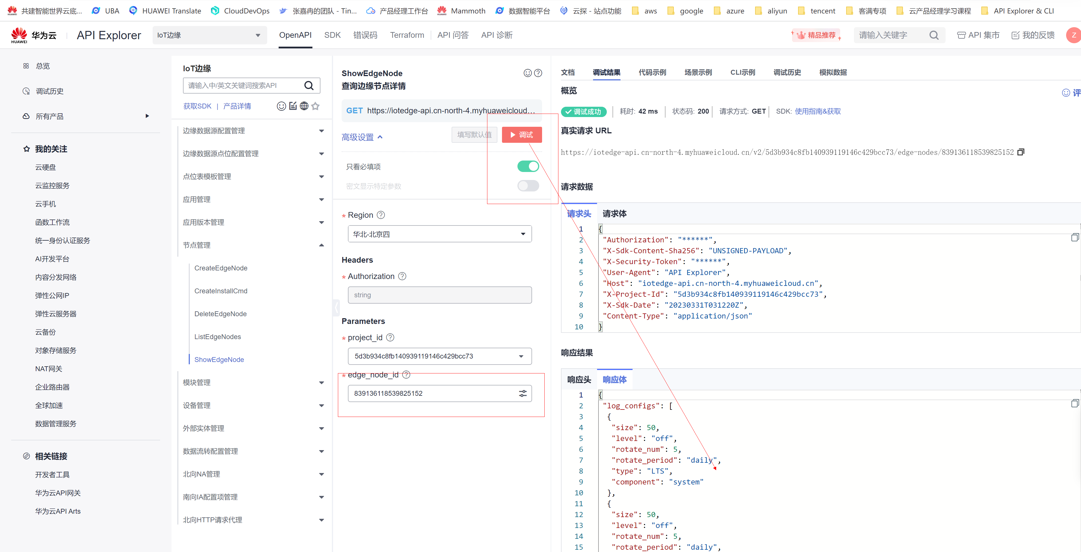Open the 获取SDK link
The image size is (1081, 552).
(x=197, y=106)
